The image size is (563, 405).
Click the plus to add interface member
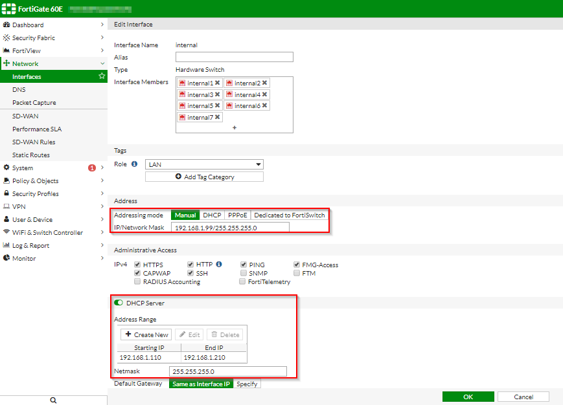233,127
